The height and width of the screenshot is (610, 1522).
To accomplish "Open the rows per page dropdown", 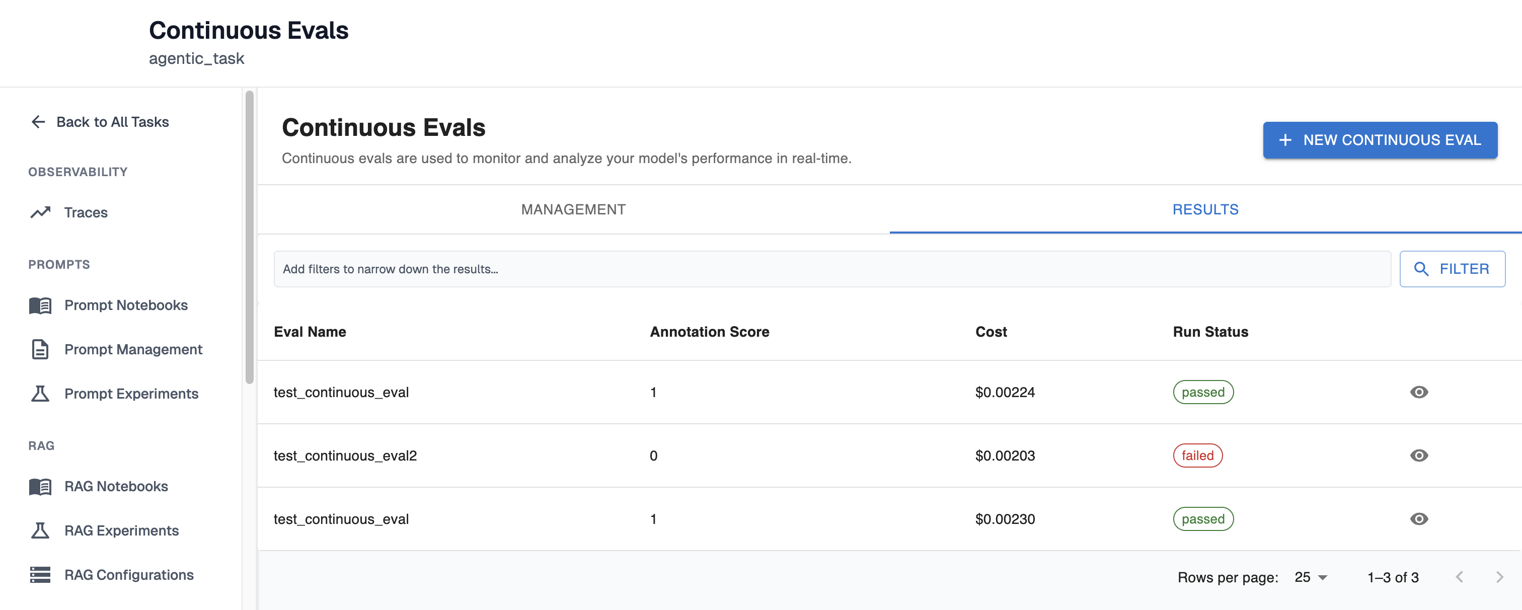I will (x=1311, y=577).
